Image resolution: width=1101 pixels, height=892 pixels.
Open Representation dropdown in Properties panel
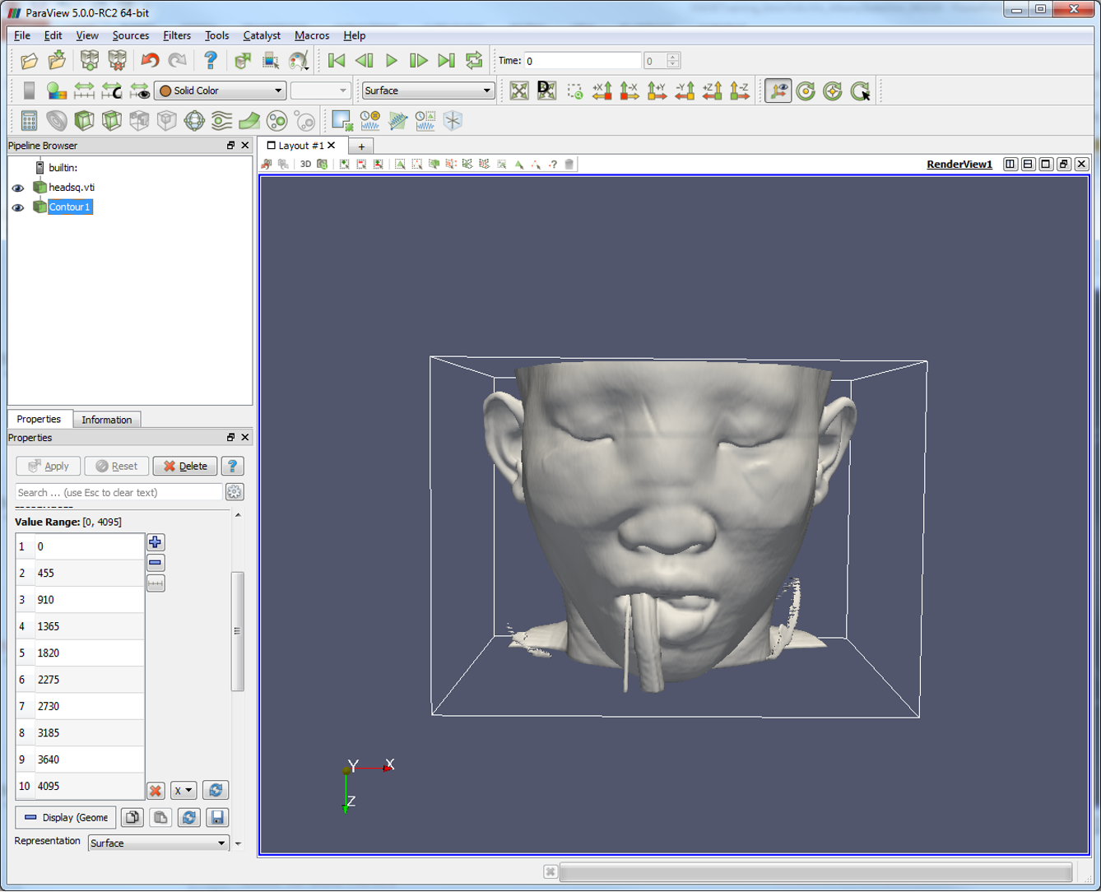[x=158, y=843]
